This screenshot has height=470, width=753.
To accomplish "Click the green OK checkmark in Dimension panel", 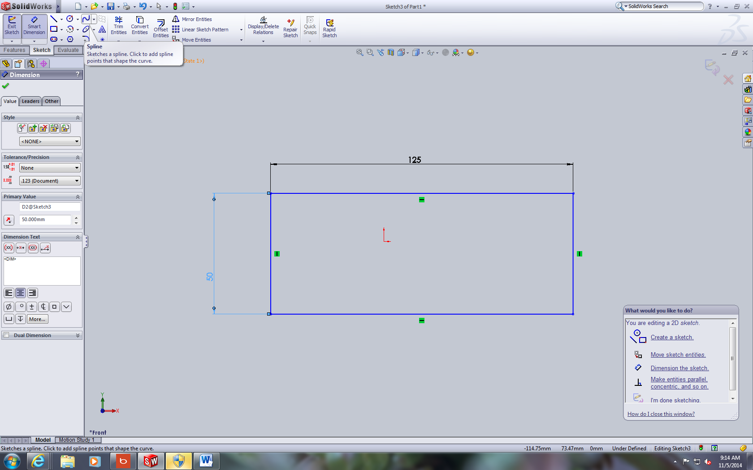I will click(5, 86).
